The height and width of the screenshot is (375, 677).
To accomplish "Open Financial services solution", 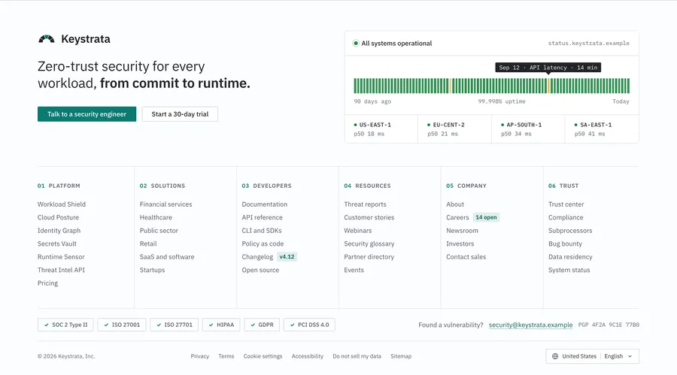I will (165, 204).
